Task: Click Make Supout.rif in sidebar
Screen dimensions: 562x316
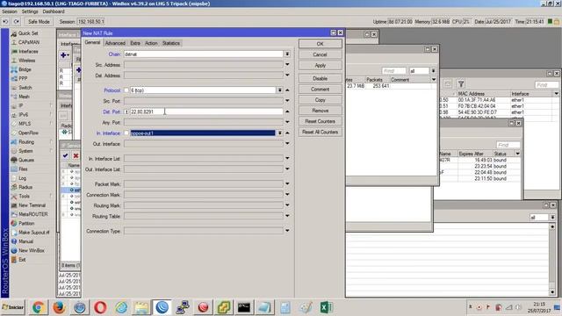Action: (33, 233)
